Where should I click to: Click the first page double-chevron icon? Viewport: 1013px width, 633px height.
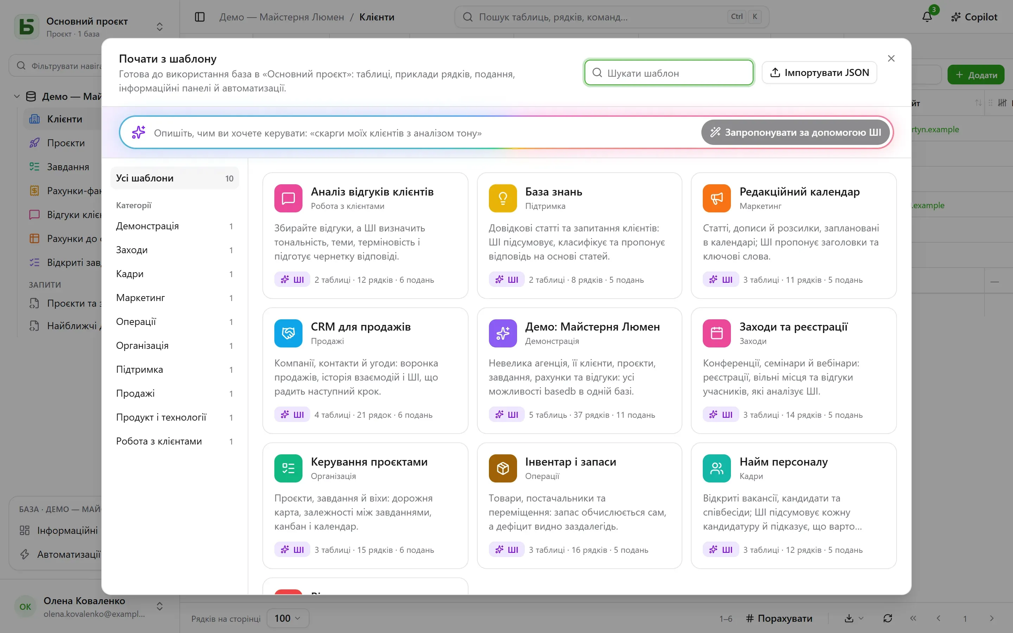913,618
